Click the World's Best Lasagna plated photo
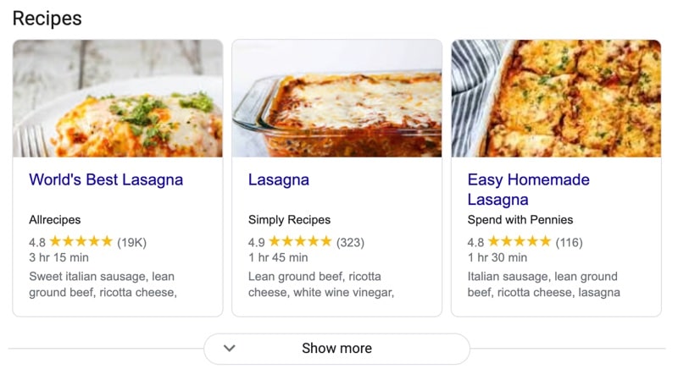 118,98
